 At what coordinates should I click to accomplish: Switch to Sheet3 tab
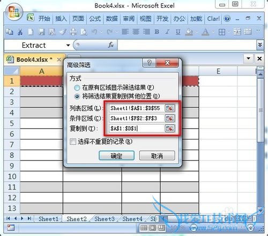point(105,219)
